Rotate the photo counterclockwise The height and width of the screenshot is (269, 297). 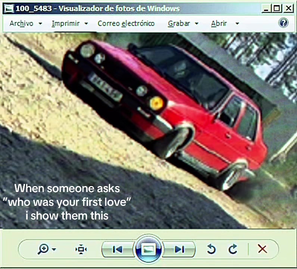click(212, 249)
